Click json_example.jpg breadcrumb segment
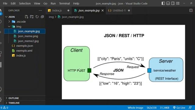Viewport: 195px width, 110px height. [x=73, y=17]
